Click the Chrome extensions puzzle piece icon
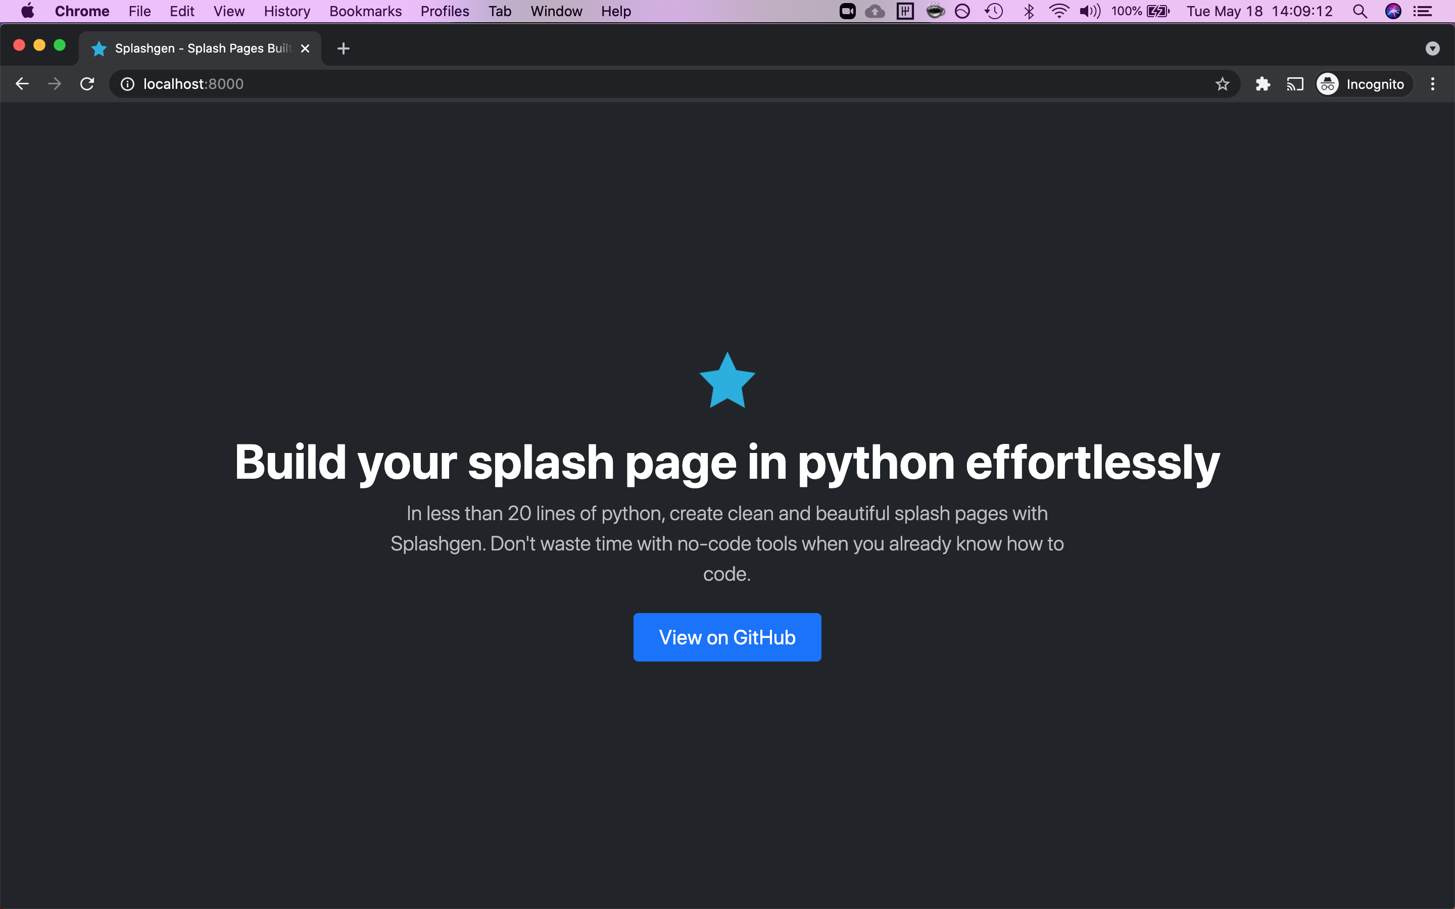Viewport: 1455px width, 909px height. coord(1261,84)
